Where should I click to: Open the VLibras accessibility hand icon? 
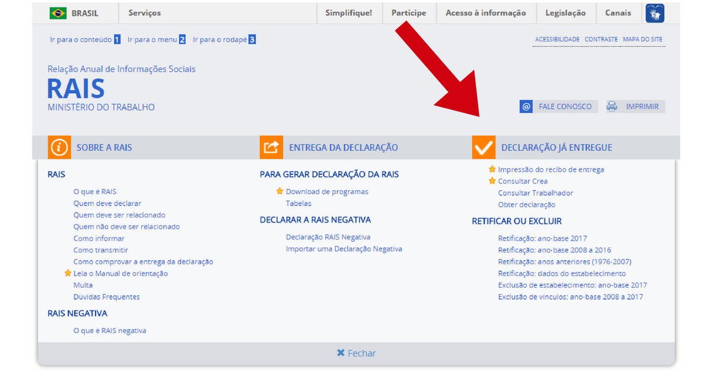(654, 13)
